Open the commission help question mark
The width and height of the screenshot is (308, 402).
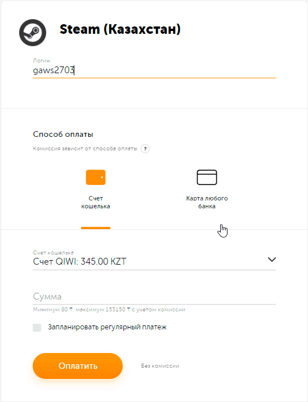point(145,149)
